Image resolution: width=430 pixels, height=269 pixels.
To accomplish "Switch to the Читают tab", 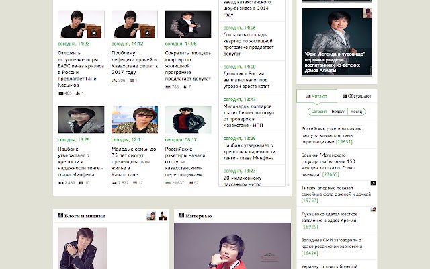I will (x=316, y=96).
